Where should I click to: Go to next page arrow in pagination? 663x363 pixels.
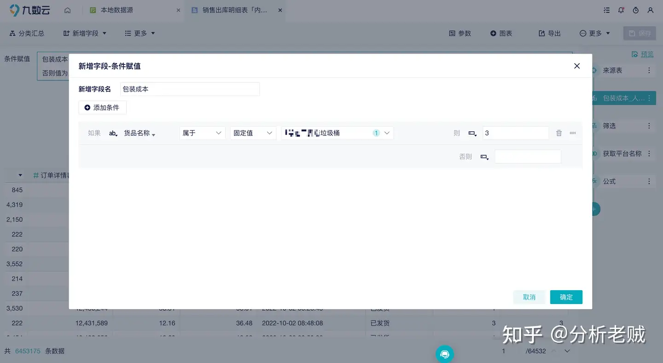(x=567, y=351)
